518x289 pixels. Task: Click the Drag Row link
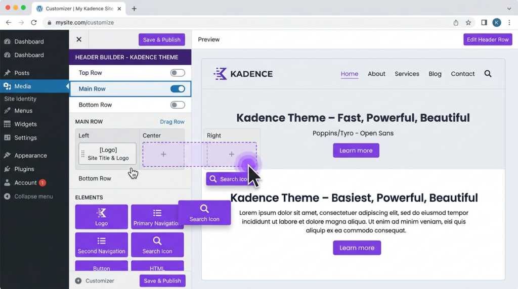click(x=172, y=122)
